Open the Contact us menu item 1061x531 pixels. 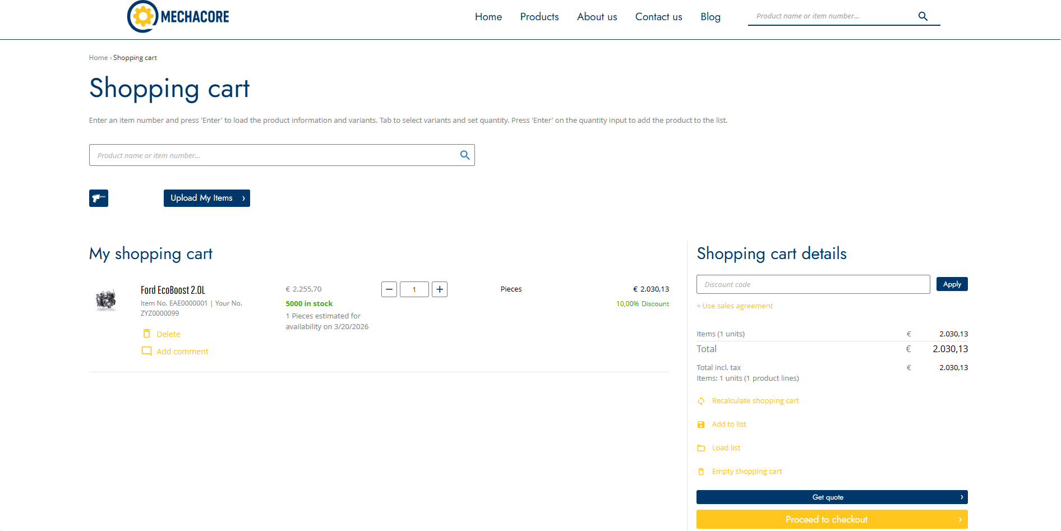(659, 17)
